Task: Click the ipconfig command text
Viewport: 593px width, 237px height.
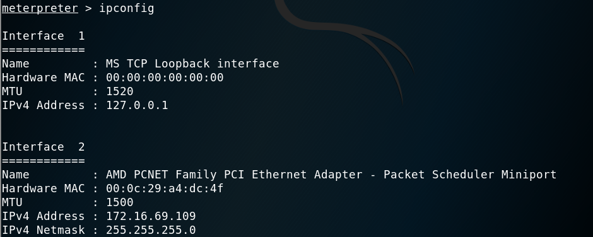Action: pyautogui.click(x=127, y=8)
